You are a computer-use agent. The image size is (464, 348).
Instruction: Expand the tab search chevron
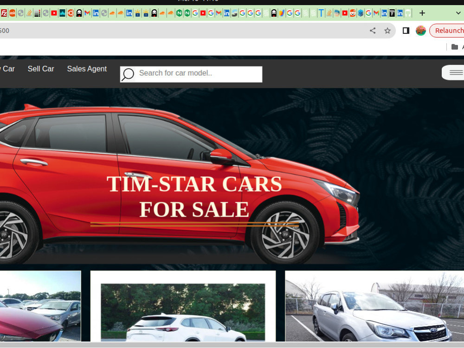point(458,13)
